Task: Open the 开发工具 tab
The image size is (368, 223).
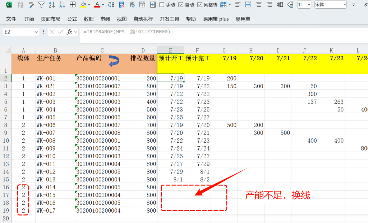Action: pyautogui.click(x=170, y=19)
